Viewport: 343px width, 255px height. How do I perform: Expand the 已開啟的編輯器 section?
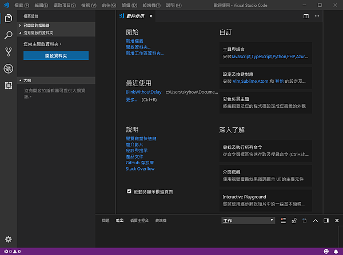coord(37,26)
